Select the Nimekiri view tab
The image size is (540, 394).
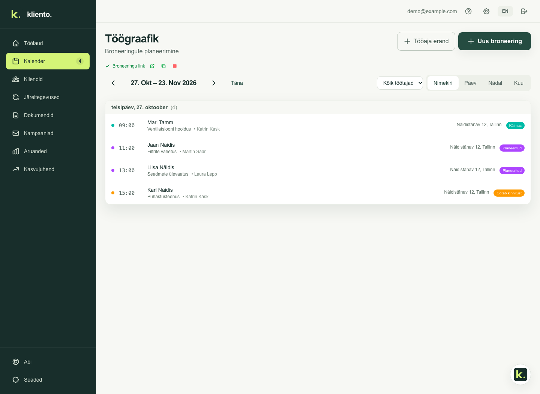click(443, 83)
